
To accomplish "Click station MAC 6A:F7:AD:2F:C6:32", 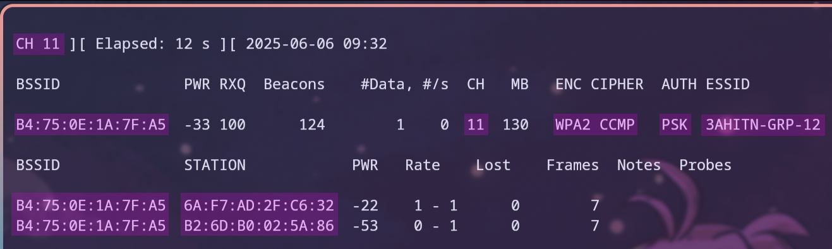I will coord(259,205).
